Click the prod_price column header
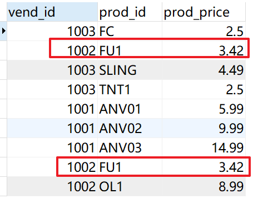This screenshot has height=204, width=253. coord(204,12)
